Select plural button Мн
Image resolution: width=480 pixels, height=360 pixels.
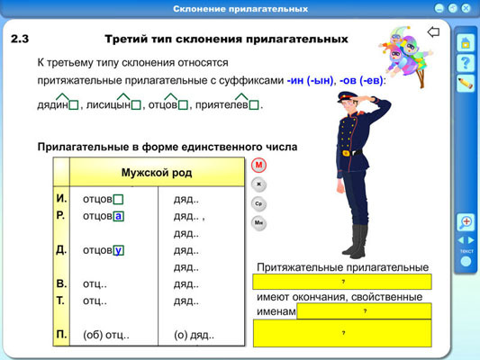pos(258,223)
